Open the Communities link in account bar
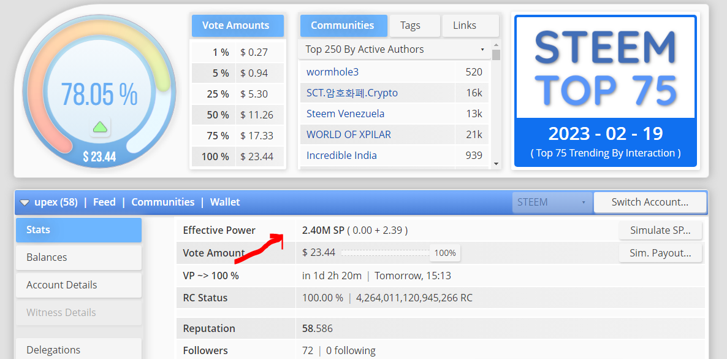727x359 pixels. coord(162,203)
